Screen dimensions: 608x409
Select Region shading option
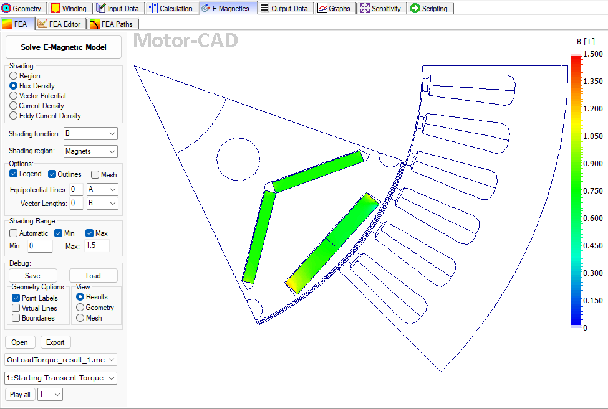click(14, 76)
